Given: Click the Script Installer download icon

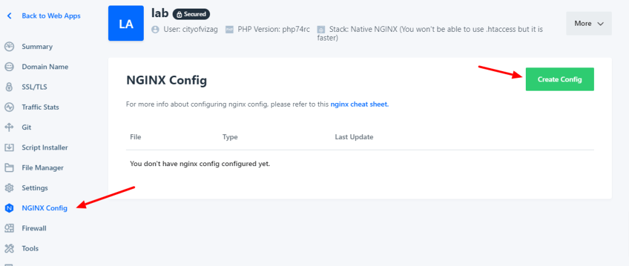Looking at the screenshot, I should tap(9, 148).
